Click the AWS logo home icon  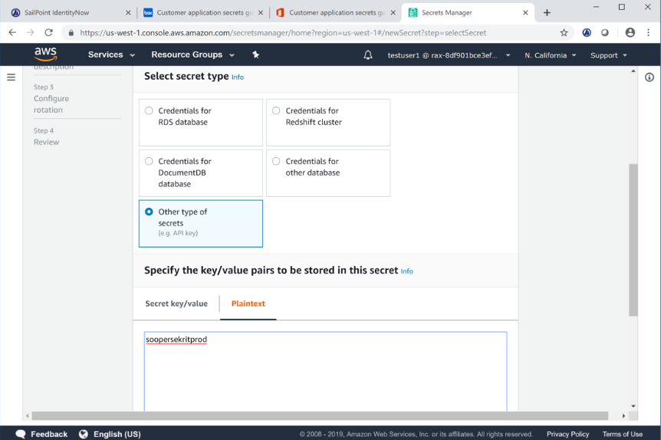(x=46, y=54)
